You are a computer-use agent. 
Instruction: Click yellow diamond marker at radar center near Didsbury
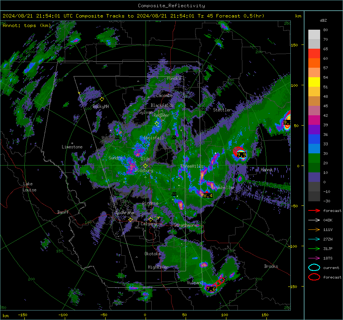point(146,166)
